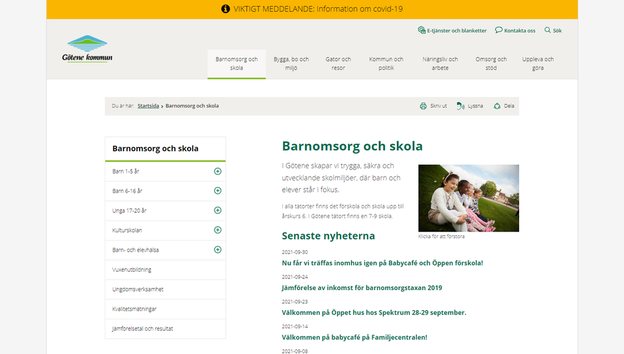Viewport: 624px width, 354px height.
Task: Expand the Barn 1-5 år submenu
Action: click(x=218, y=171)
